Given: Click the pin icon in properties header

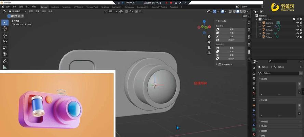Looking at the screenshot, I should [301, 67].
